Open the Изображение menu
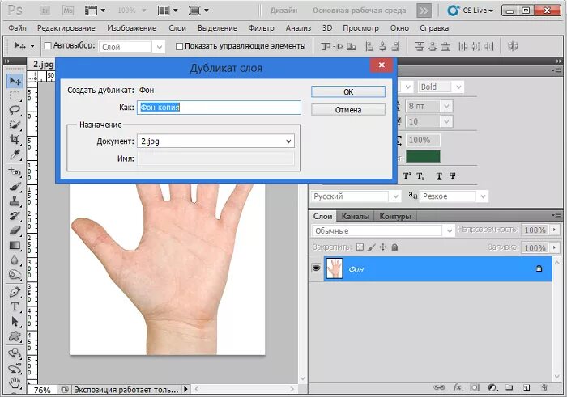The height and width of the screenshot is (397, 567). [x=131, y=27]
